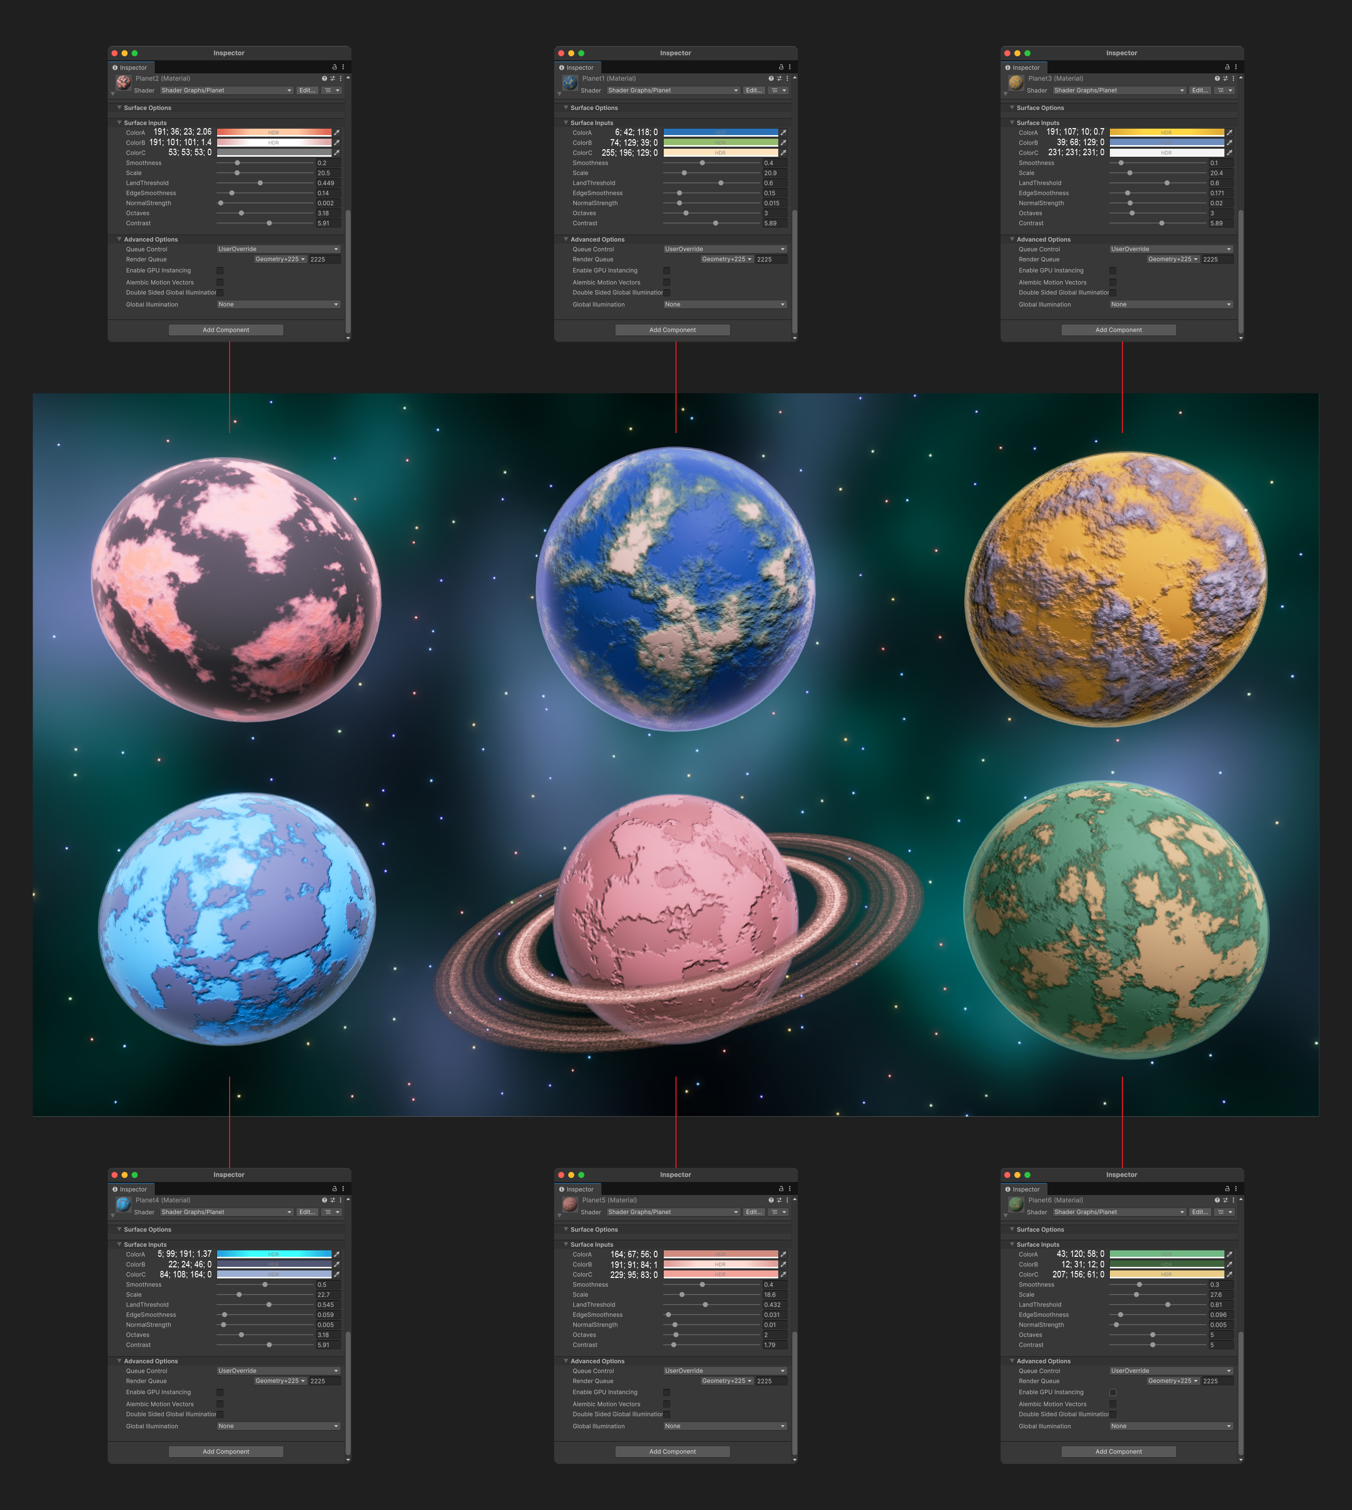
Task: Open Queue Control dropdown in Planet5 inspector
Action: (x=724, y=1370)
